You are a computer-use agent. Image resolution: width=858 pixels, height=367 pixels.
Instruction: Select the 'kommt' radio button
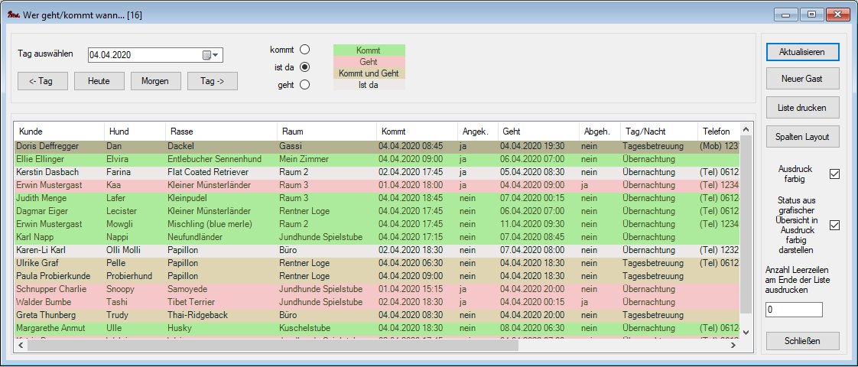(x=304, y=50)
